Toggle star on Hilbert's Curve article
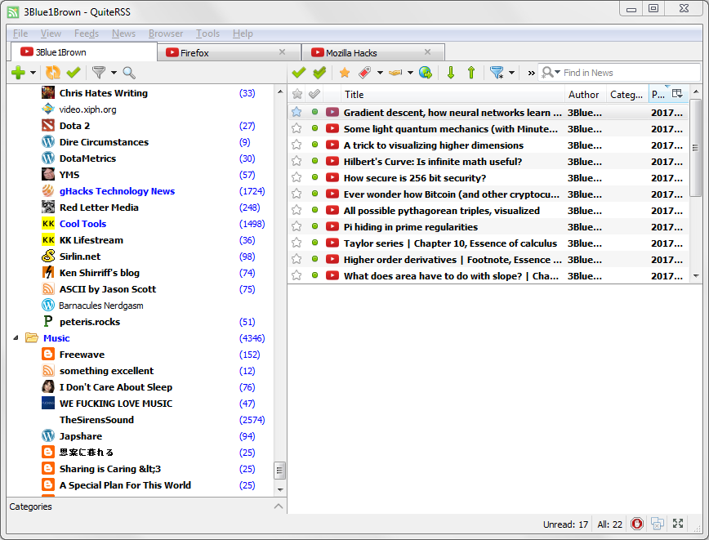 [297, 162]
